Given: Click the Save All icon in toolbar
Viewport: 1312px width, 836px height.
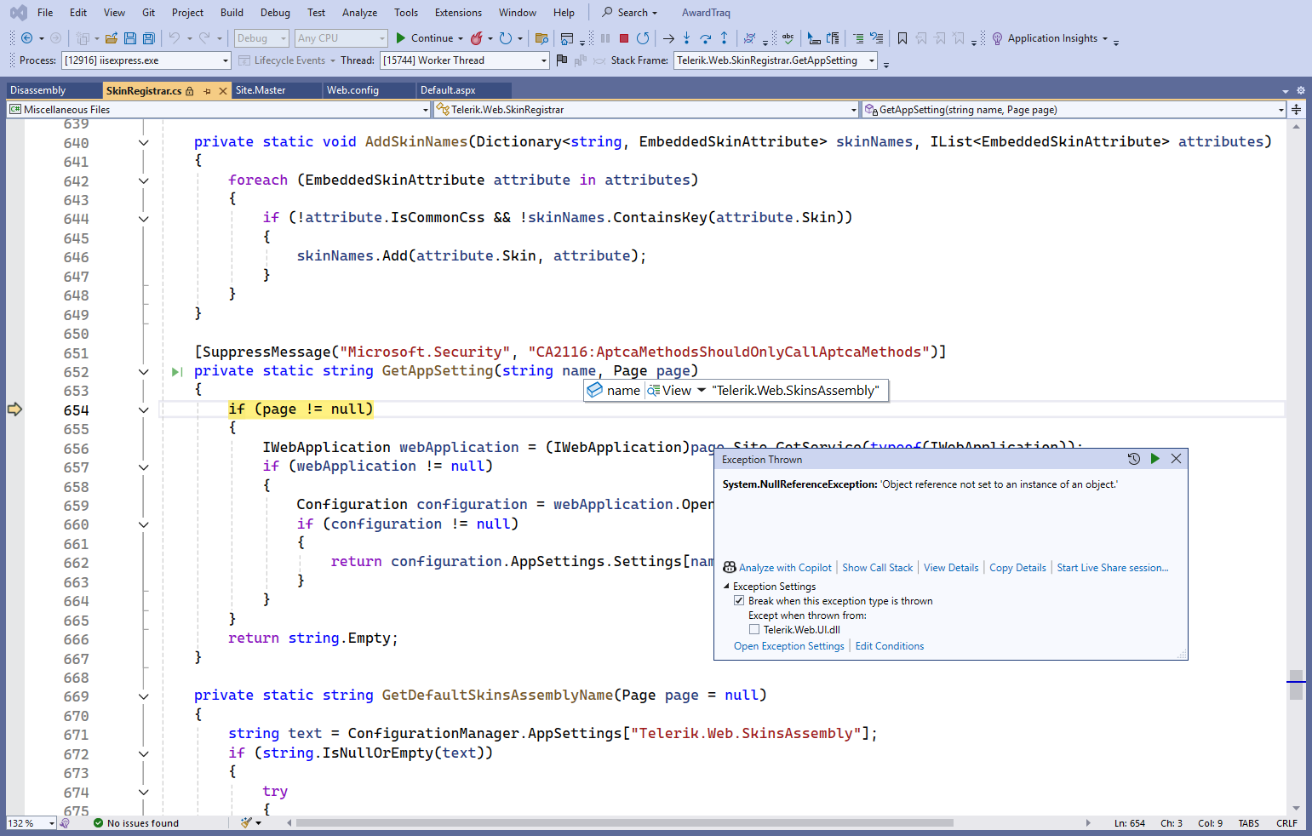Looking at the screenshot, I should (149, 38).
